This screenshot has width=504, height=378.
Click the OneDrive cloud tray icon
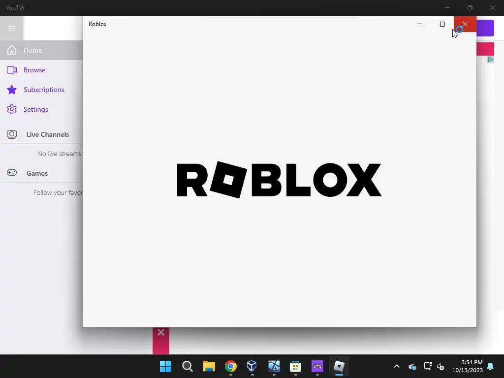pyautogui.click(x=412, y=366)
